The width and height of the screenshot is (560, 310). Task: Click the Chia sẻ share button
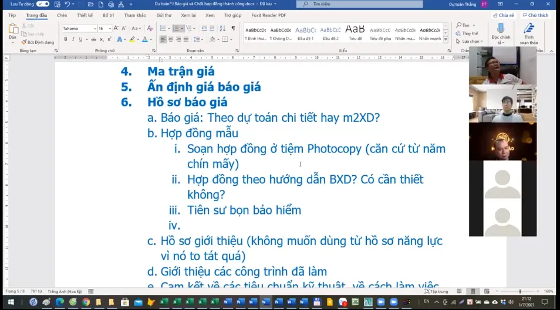(x=503, y=15)
